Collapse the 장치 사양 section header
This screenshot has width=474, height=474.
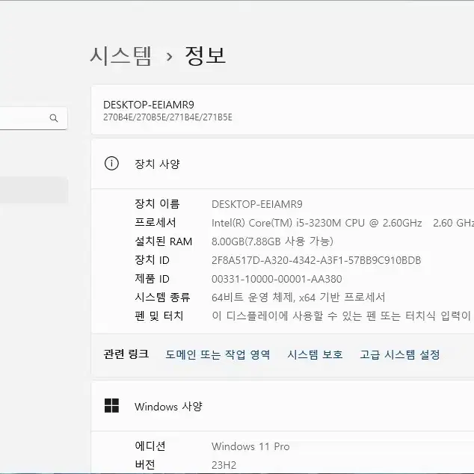coord(283,164)
